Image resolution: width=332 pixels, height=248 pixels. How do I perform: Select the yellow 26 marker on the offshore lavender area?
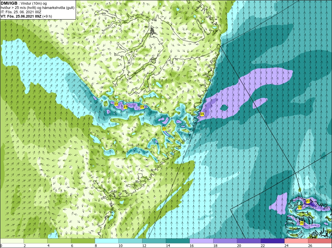coord(202,114)
